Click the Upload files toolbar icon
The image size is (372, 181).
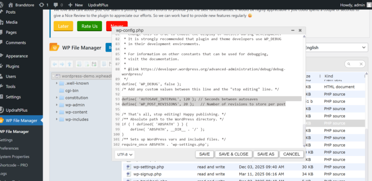(94, 64)
